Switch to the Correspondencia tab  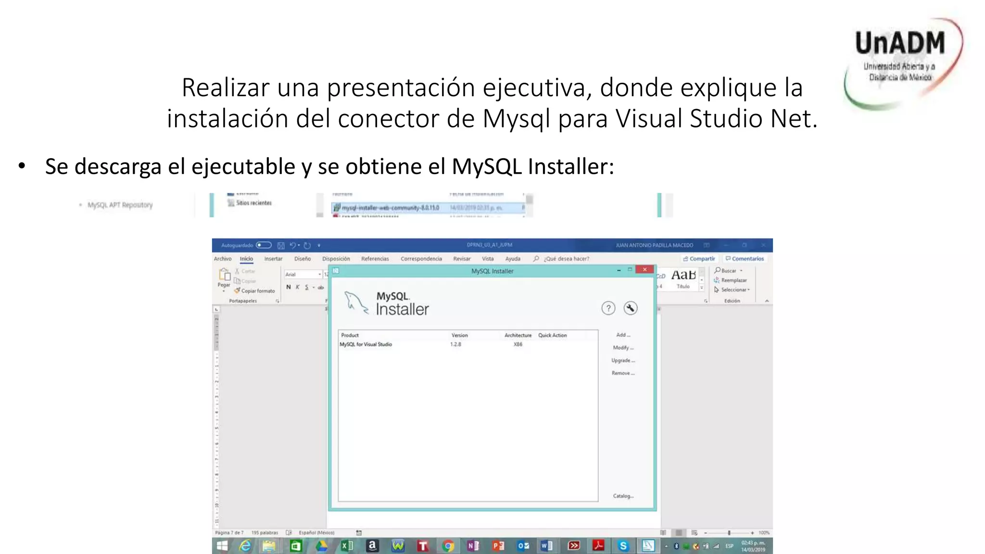421,259
